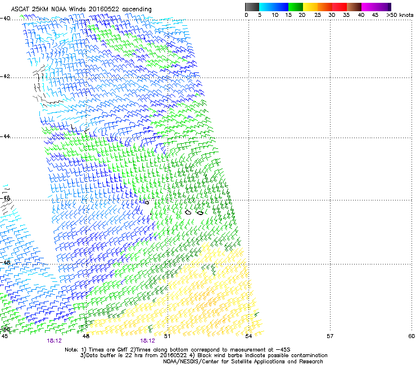The height and width of the screenshot is (365, 416).
Task: Click the '-44' latitude axis label
Action: tap(5, 136)
